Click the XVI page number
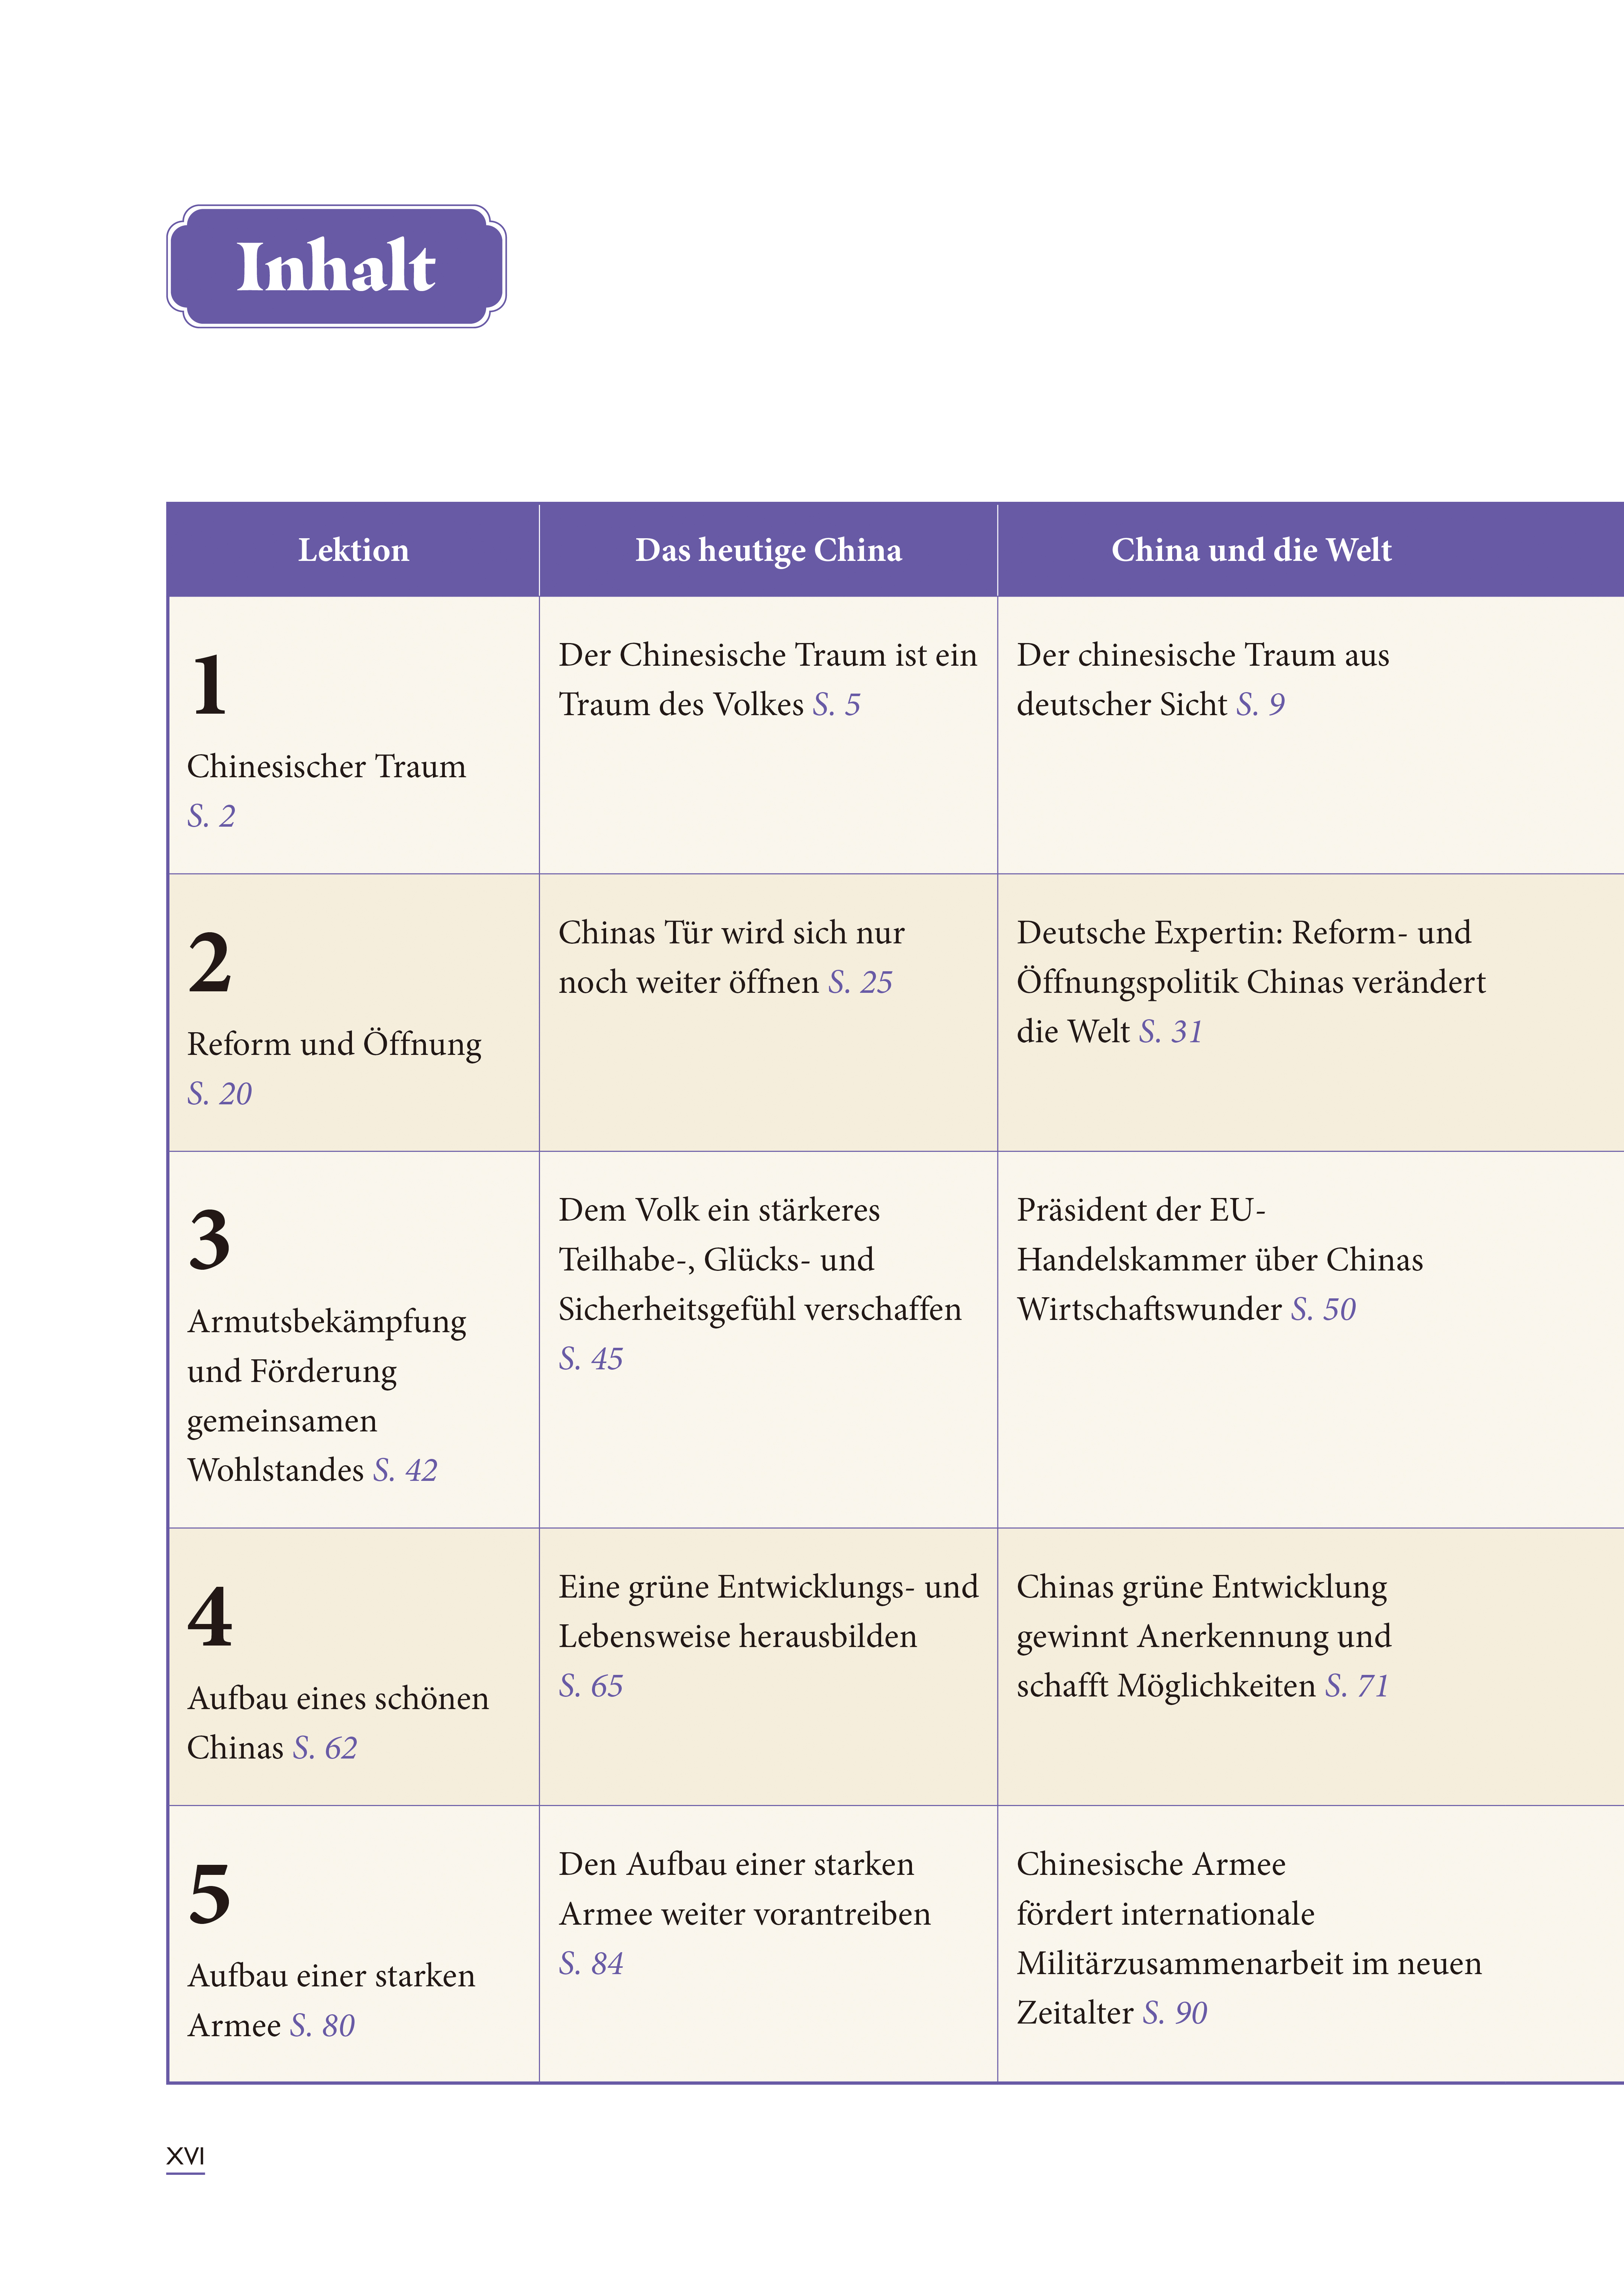The height and width of the screenshot is (2283, 1624). click(x=185, y=2156)
